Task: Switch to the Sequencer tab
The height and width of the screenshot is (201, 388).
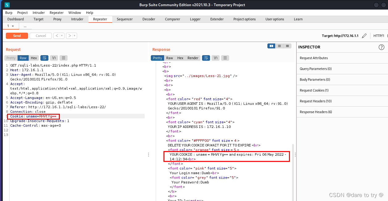Action: (125, 19)
